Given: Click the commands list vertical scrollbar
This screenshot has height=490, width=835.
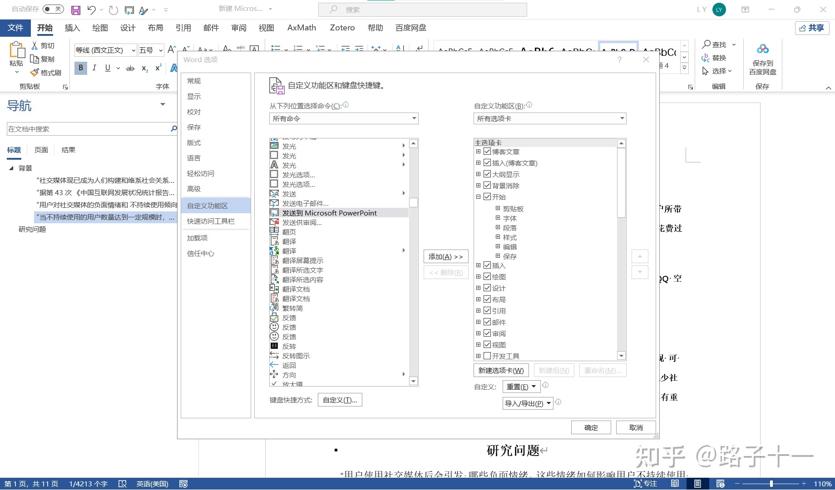Looking at the screenshot, I should click(x=413, y=262).
